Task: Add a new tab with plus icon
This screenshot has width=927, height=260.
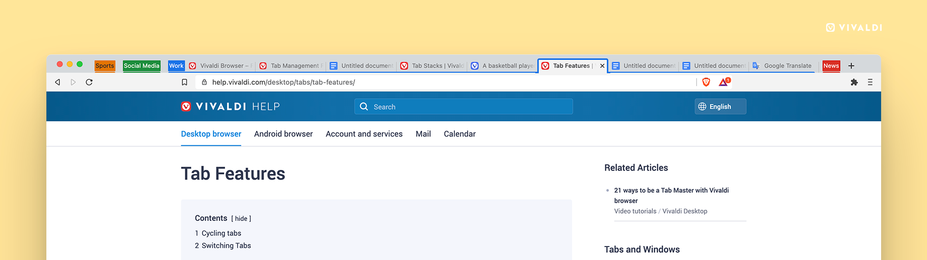Action: pos(851,66)
